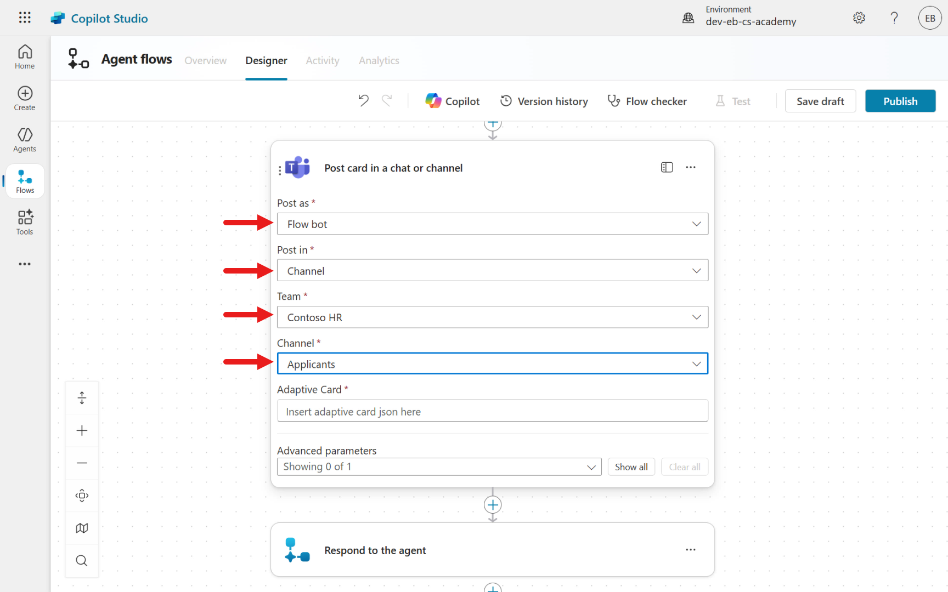
Task: Click the Publish button
Action: (900, 101)
